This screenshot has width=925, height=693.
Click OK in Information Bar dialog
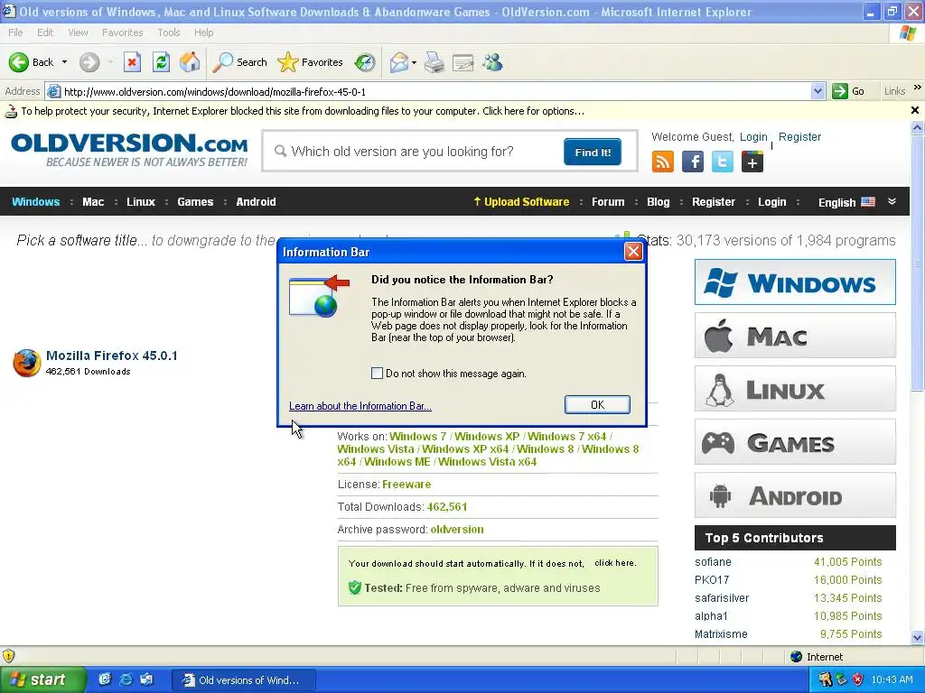click(597, 404)
